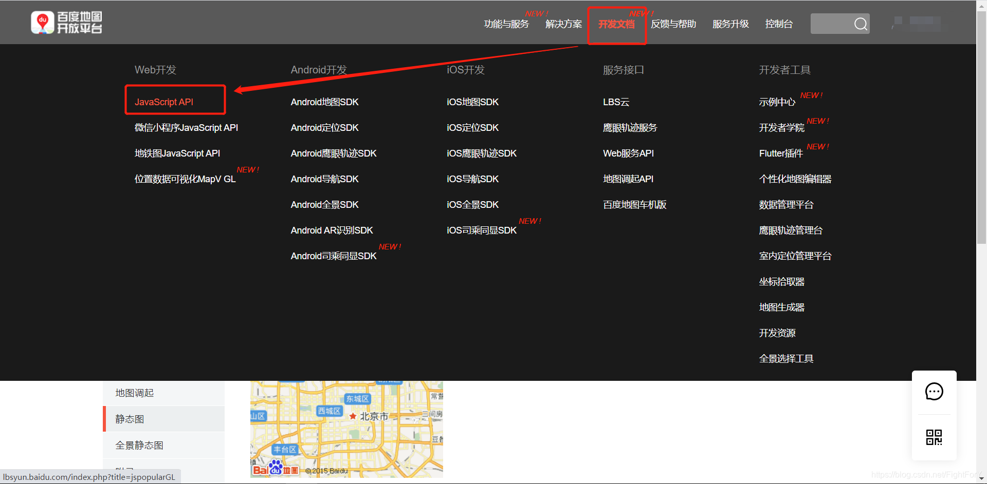Open iOS鹰眼轨迹SDK link
Screen dimensions: 987x484
(482, 153)
